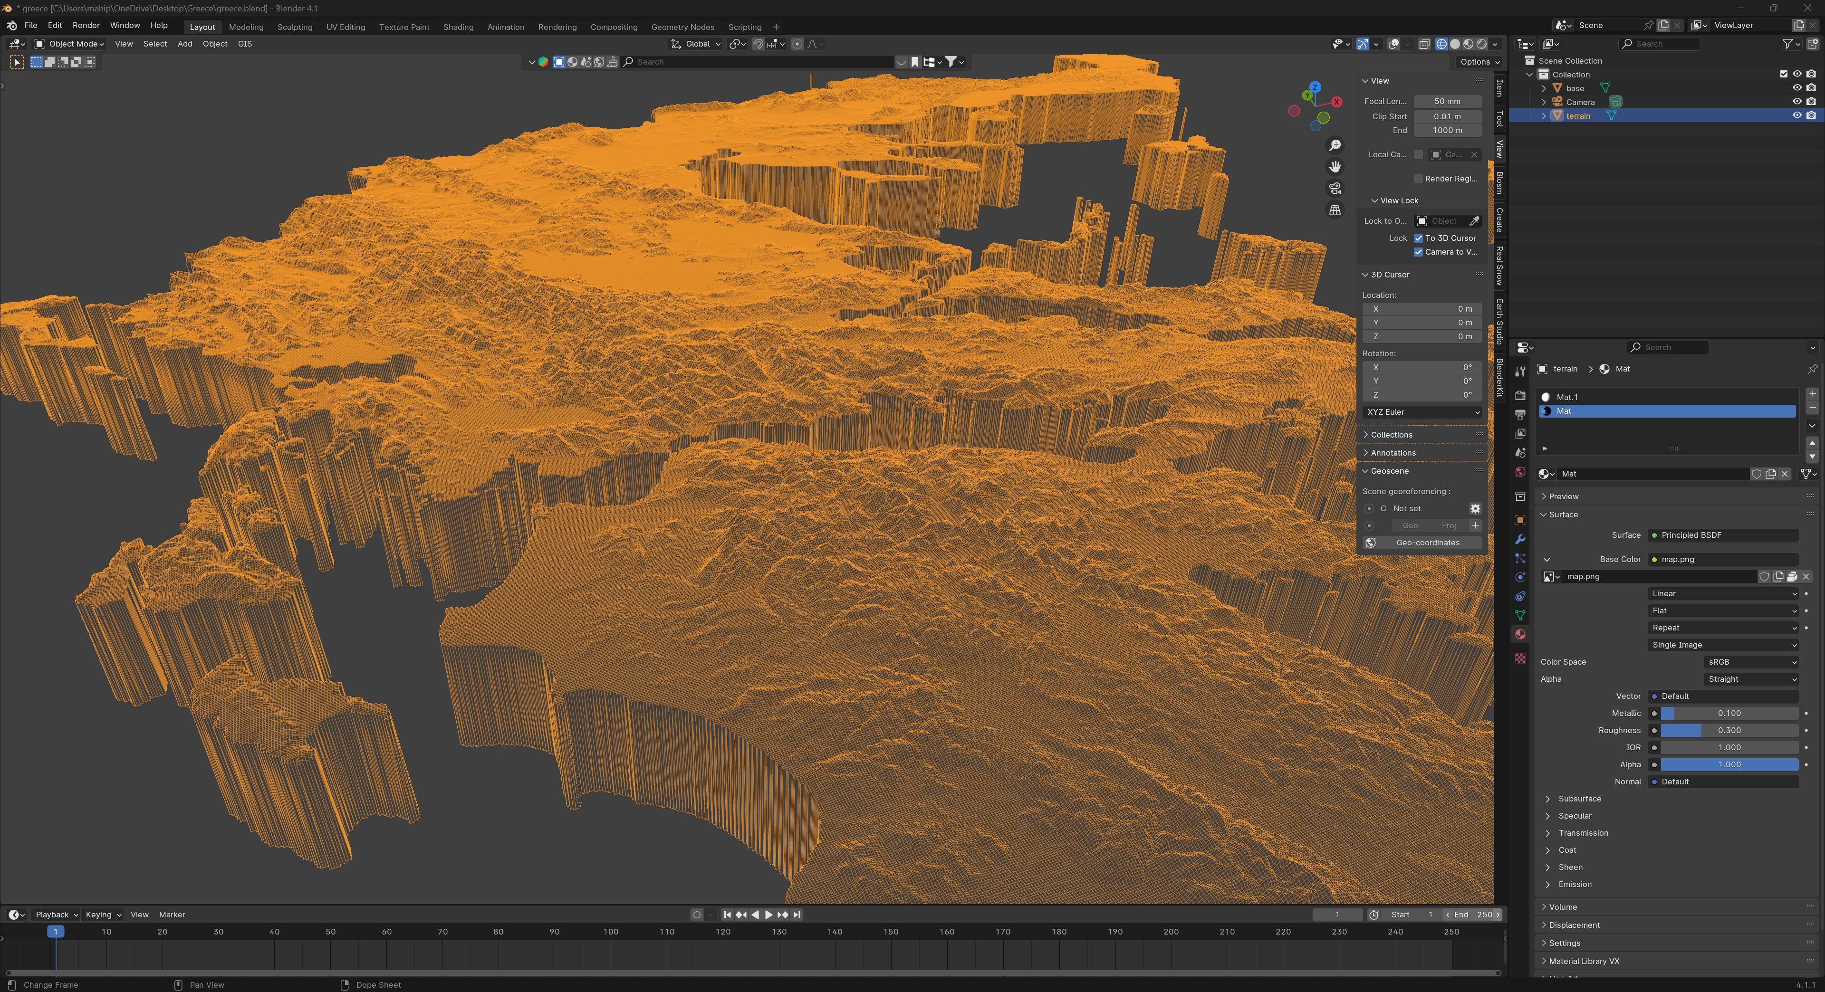Switch to the Shading workspace tab

pyautogui.click(x=458, y=27)
